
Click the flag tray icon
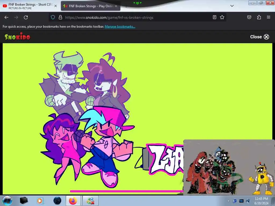pos(234,201)
